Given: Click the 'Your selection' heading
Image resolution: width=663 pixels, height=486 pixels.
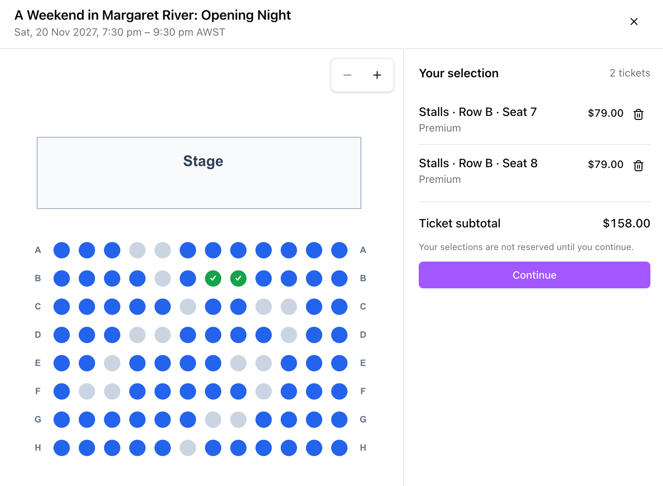Looking at the screenshot, I should (x=459, y=73).
